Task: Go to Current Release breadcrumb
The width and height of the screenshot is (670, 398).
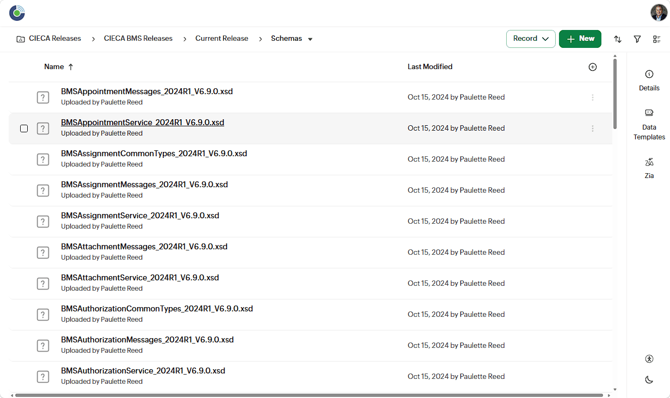Action: click(x=222, y=39)
